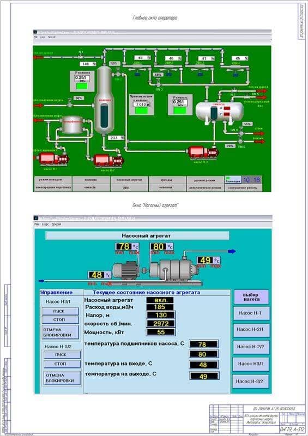Image resolution: width=308 pixels, height=436 pixels.
Task: Open the 'насосный агрегат' screen button
Action: click(129, 180)
